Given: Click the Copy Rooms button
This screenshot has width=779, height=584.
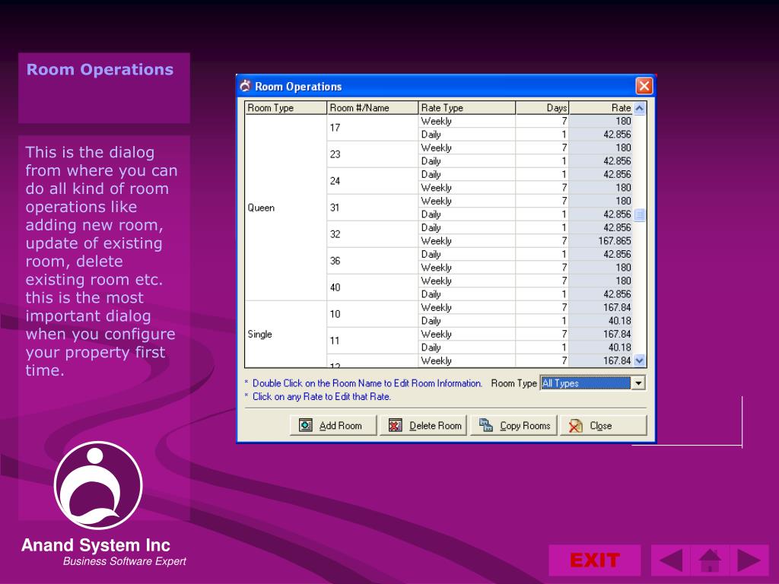Looking at the screenshot, I should (x=514, y=426).
